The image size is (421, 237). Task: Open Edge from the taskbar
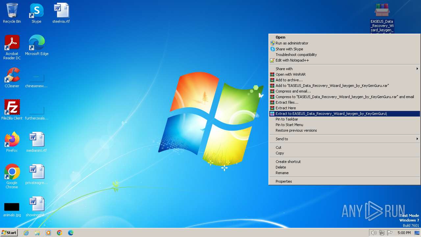tap(71, 233)
